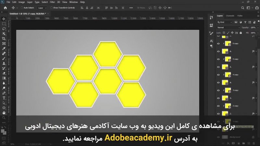
Task: Open the Paths panel tab
Action: tap(240, 16)
